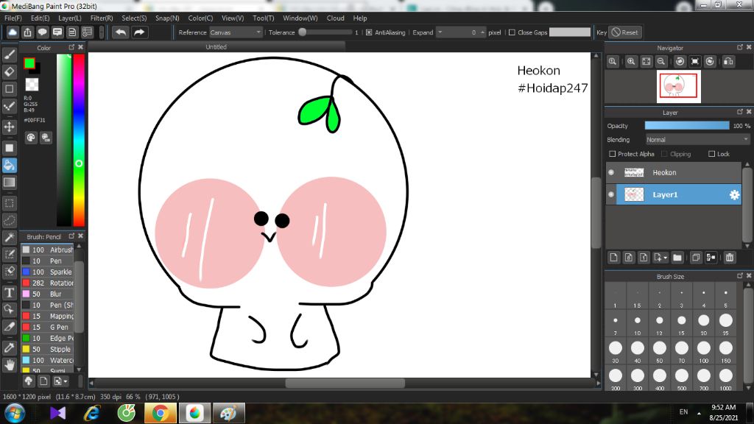Hide the Heokon layer
This screenshot has height=424, width=754.
click(x=611, y=172)
